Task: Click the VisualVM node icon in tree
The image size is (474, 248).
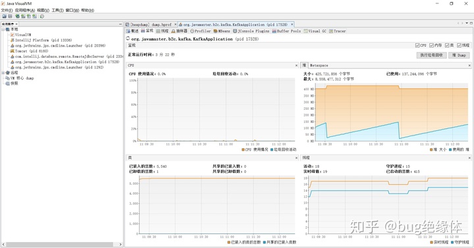Action: 13,35
